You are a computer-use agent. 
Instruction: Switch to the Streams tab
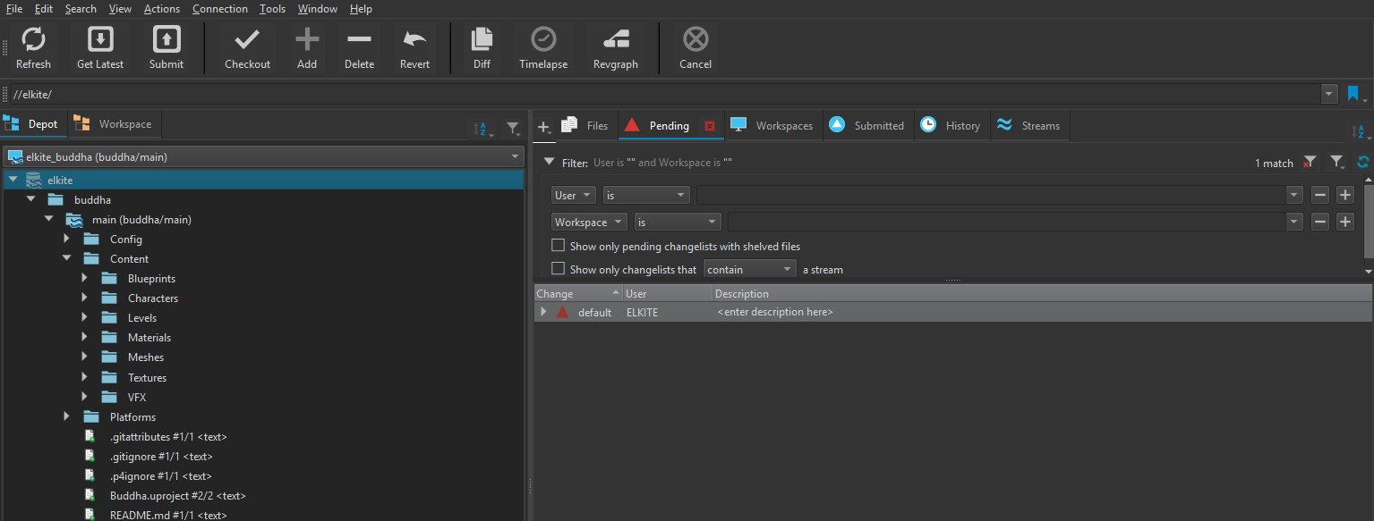tap(1028, 125)
